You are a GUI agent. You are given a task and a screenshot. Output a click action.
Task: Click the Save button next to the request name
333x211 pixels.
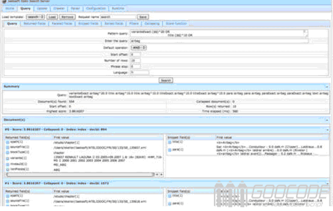[x=143, y=17]
